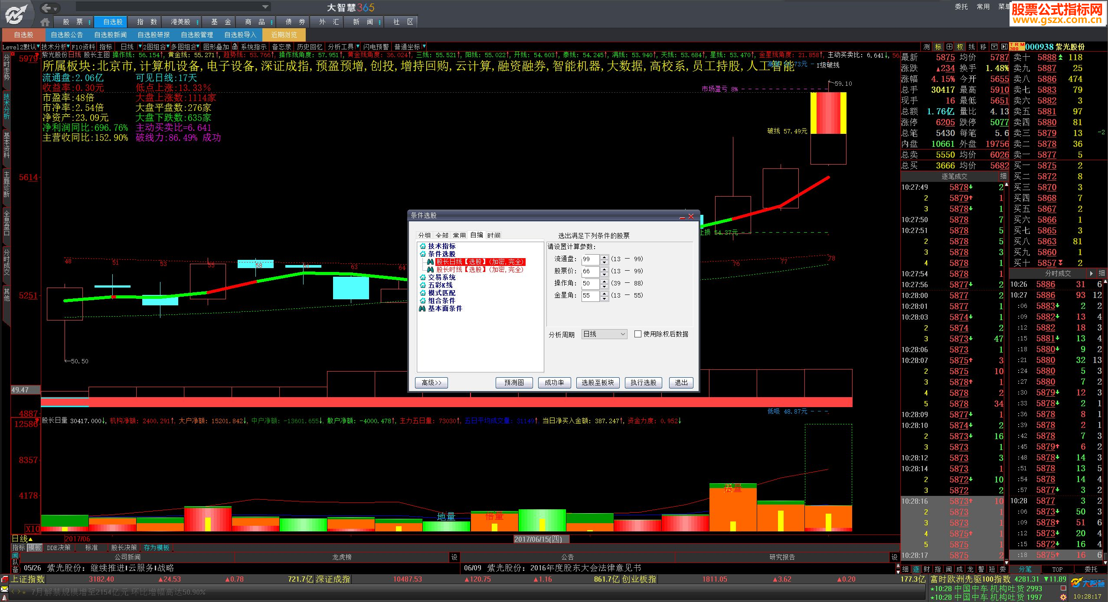Increase the 流通盘 value with stepper
This screenshot has height=602, width=1108.
(605, 257)
